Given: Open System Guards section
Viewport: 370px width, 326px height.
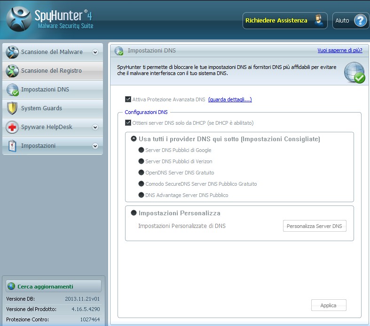Looking at the screenshot, I should pyautogui.click(x=53, y=108).
